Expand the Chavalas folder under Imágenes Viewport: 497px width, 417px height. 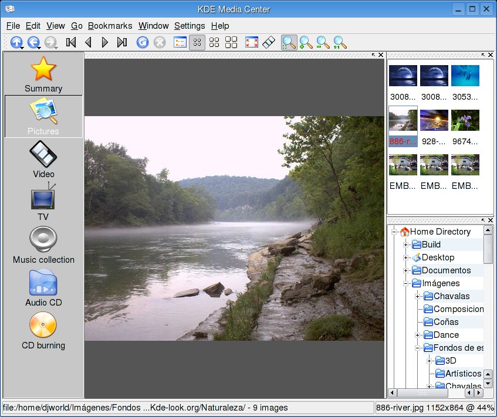417,296
